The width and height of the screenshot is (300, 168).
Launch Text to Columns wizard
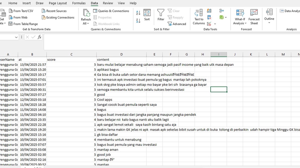[x=199, y=17]
